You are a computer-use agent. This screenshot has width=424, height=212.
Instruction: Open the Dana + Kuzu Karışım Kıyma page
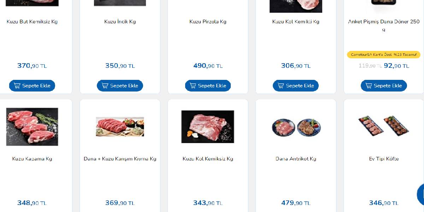click(120, 159)
